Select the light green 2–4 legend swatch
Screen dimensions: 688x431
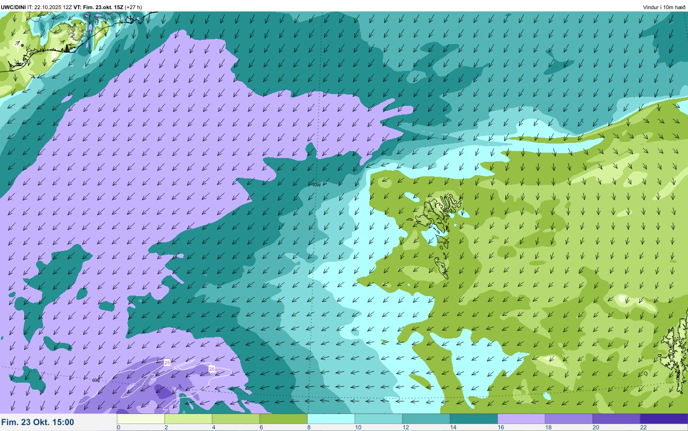(x=188, y=419)
